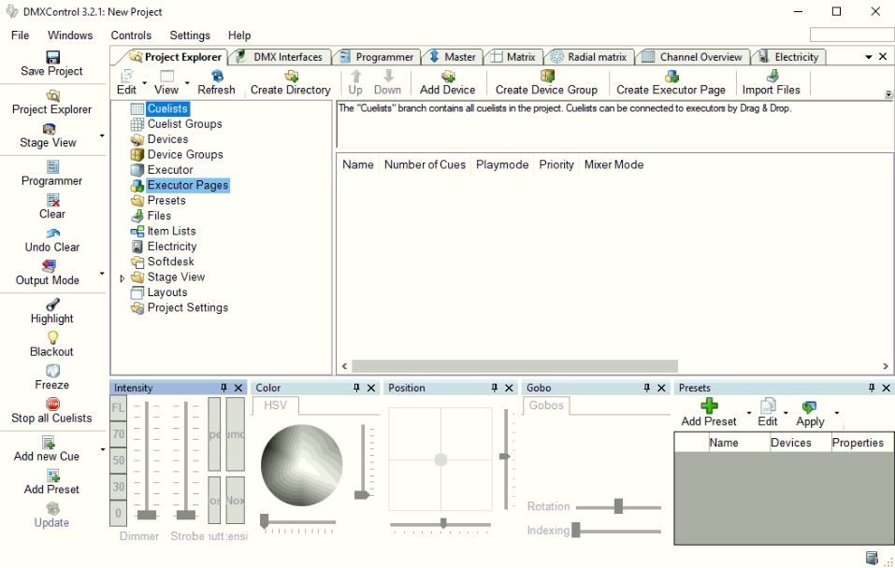Click the Refresh button
This screenshot has height=568, width=895.
[x=216, y=82]
